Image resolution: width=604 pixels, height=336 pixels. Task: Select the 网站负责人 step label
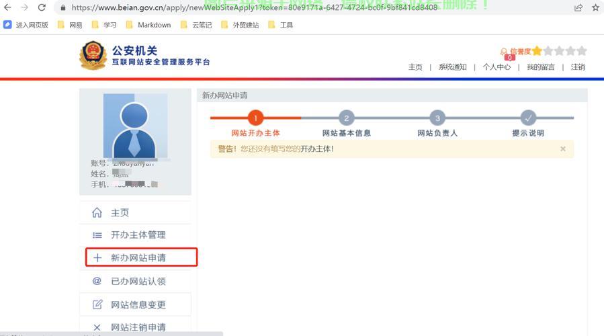437,133
